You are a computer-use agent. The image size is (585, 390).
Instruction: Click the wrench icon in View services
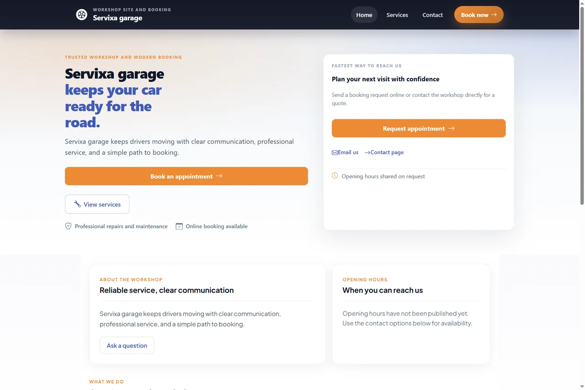(77, 204)
